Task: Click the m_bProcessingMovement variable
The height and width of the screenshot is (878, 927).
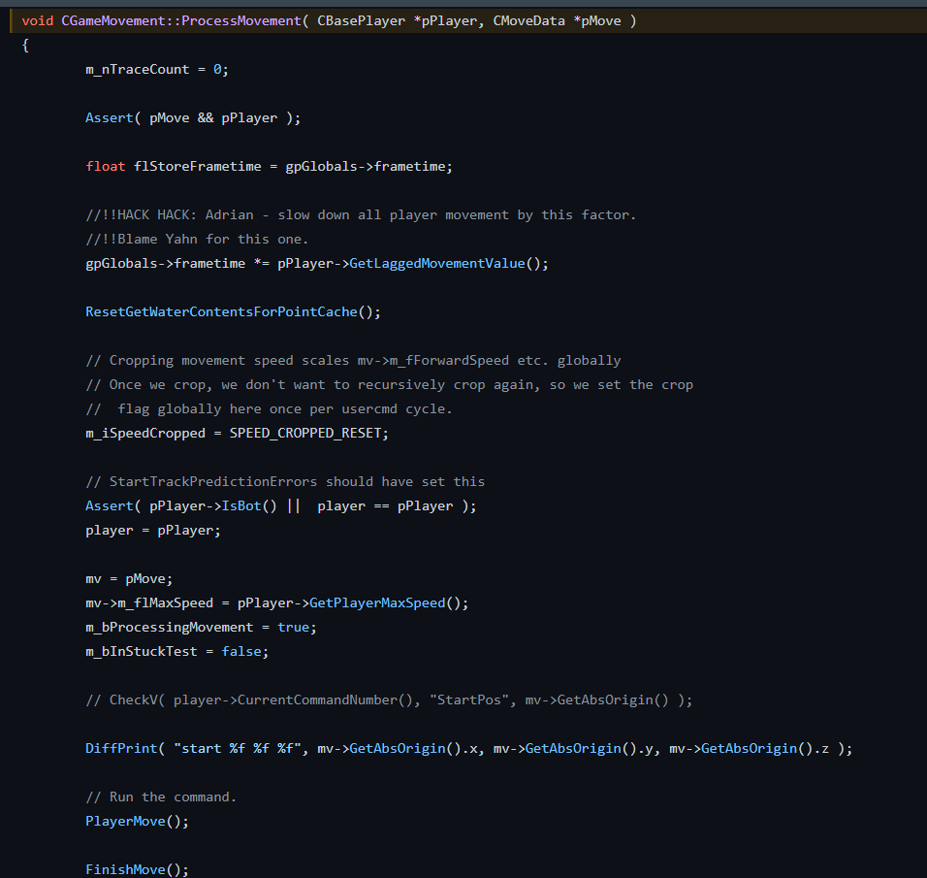Action: tap(169, 627)
